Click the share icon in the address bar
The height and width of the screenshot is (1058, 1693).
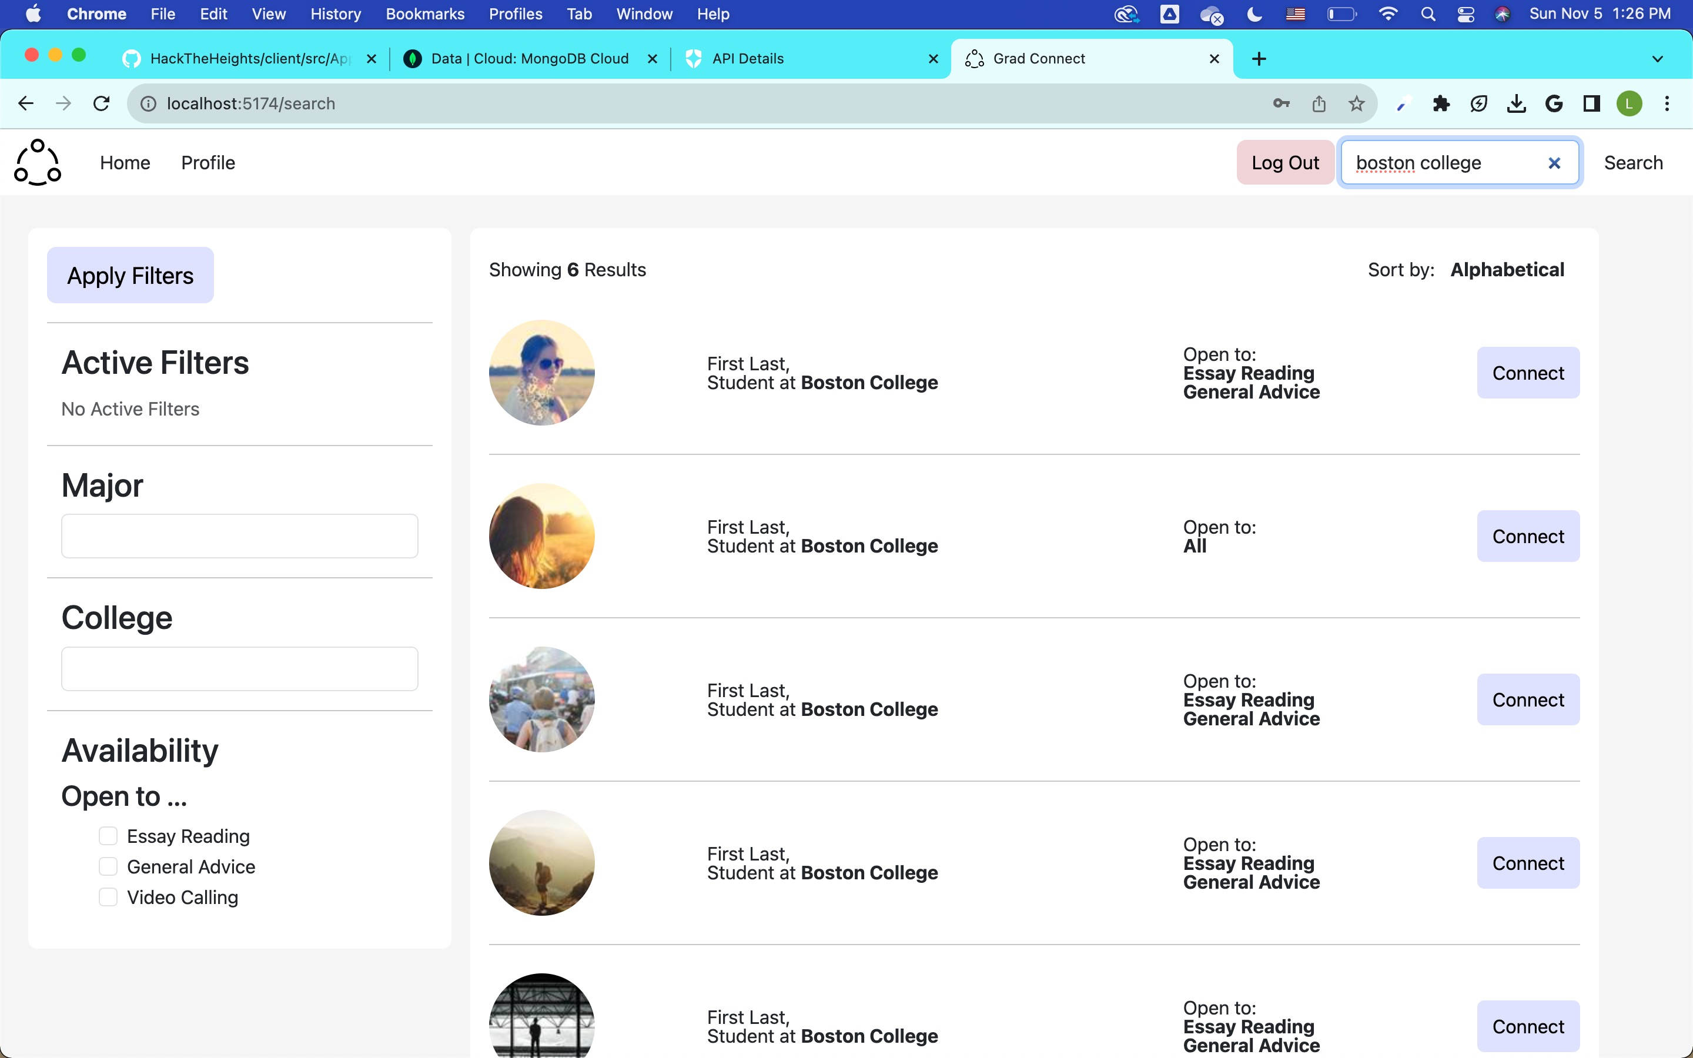point(1319,103)
